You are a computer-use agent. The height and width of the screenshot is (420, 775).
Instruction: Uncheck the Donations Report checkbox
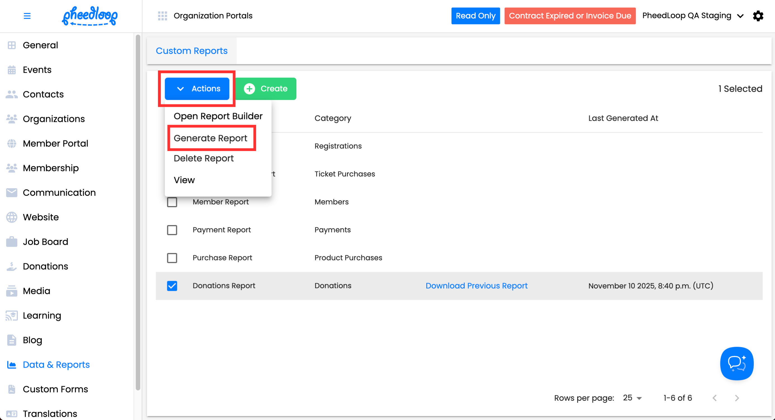(x=172, y=286)
